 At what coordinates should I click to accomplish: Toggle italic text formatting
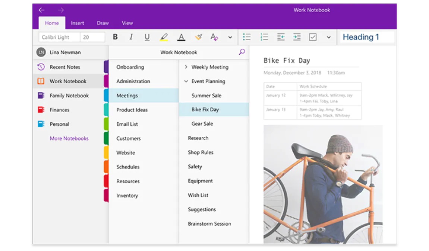pos(131,37)
